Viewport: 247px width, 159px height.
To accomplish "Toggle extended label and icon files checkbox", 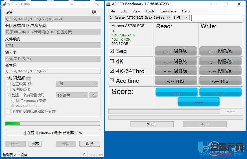I will click(9, 111).
